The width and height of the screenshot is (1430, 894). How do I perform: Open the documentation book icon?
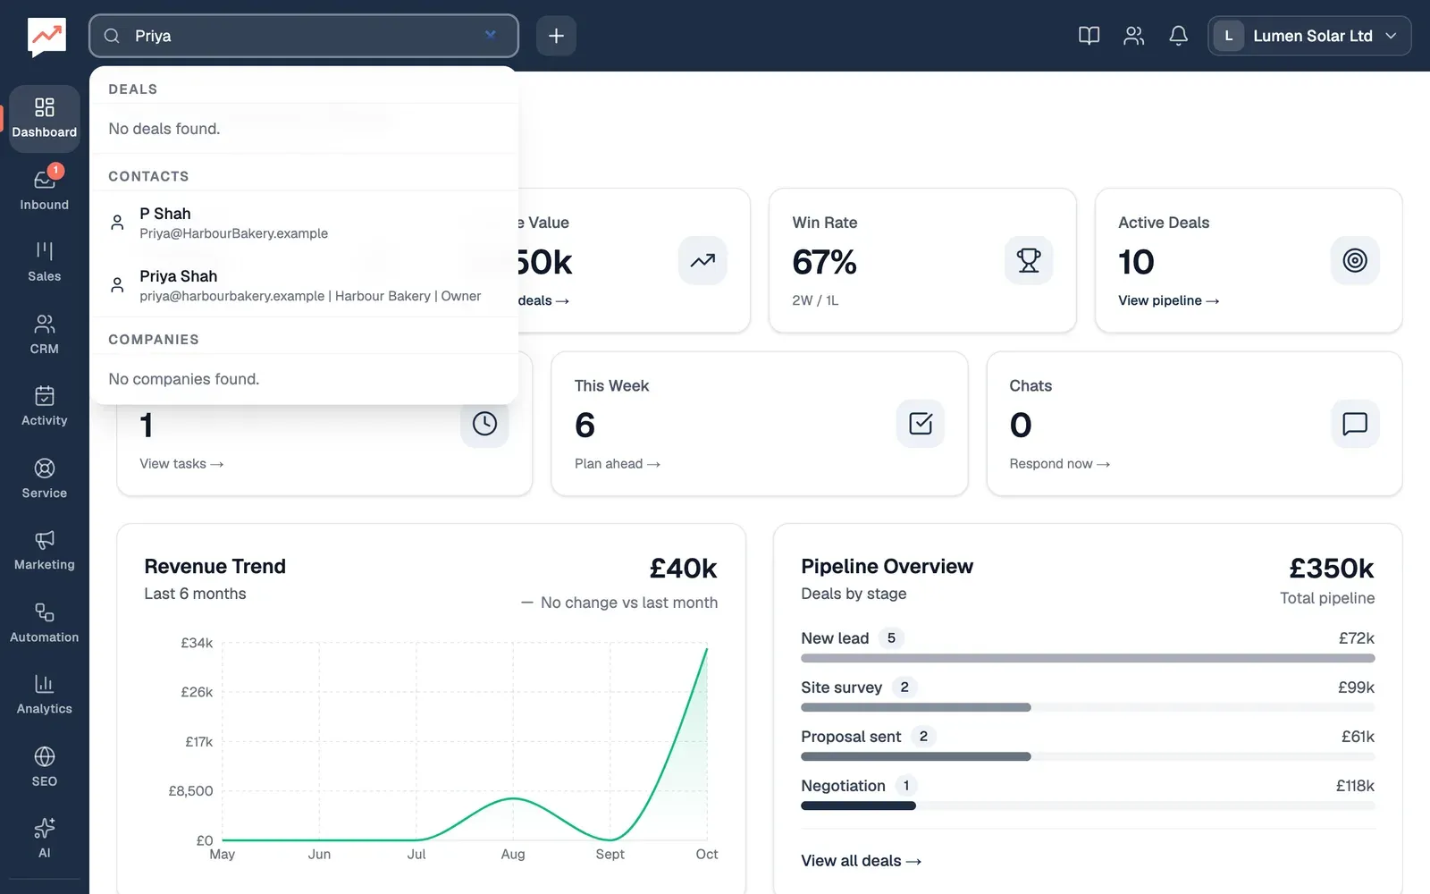(x=1089, y=36)
